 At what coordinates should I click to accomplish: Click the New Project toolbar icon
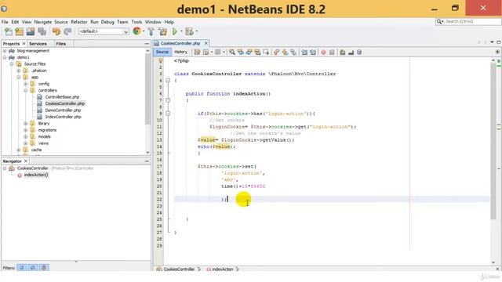point(19,31)
